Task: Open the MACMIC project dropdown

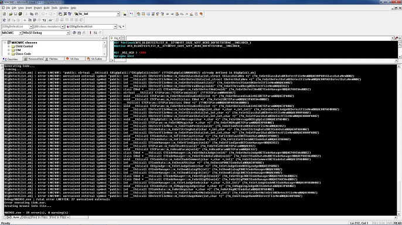Action: [x=20, y=33]
